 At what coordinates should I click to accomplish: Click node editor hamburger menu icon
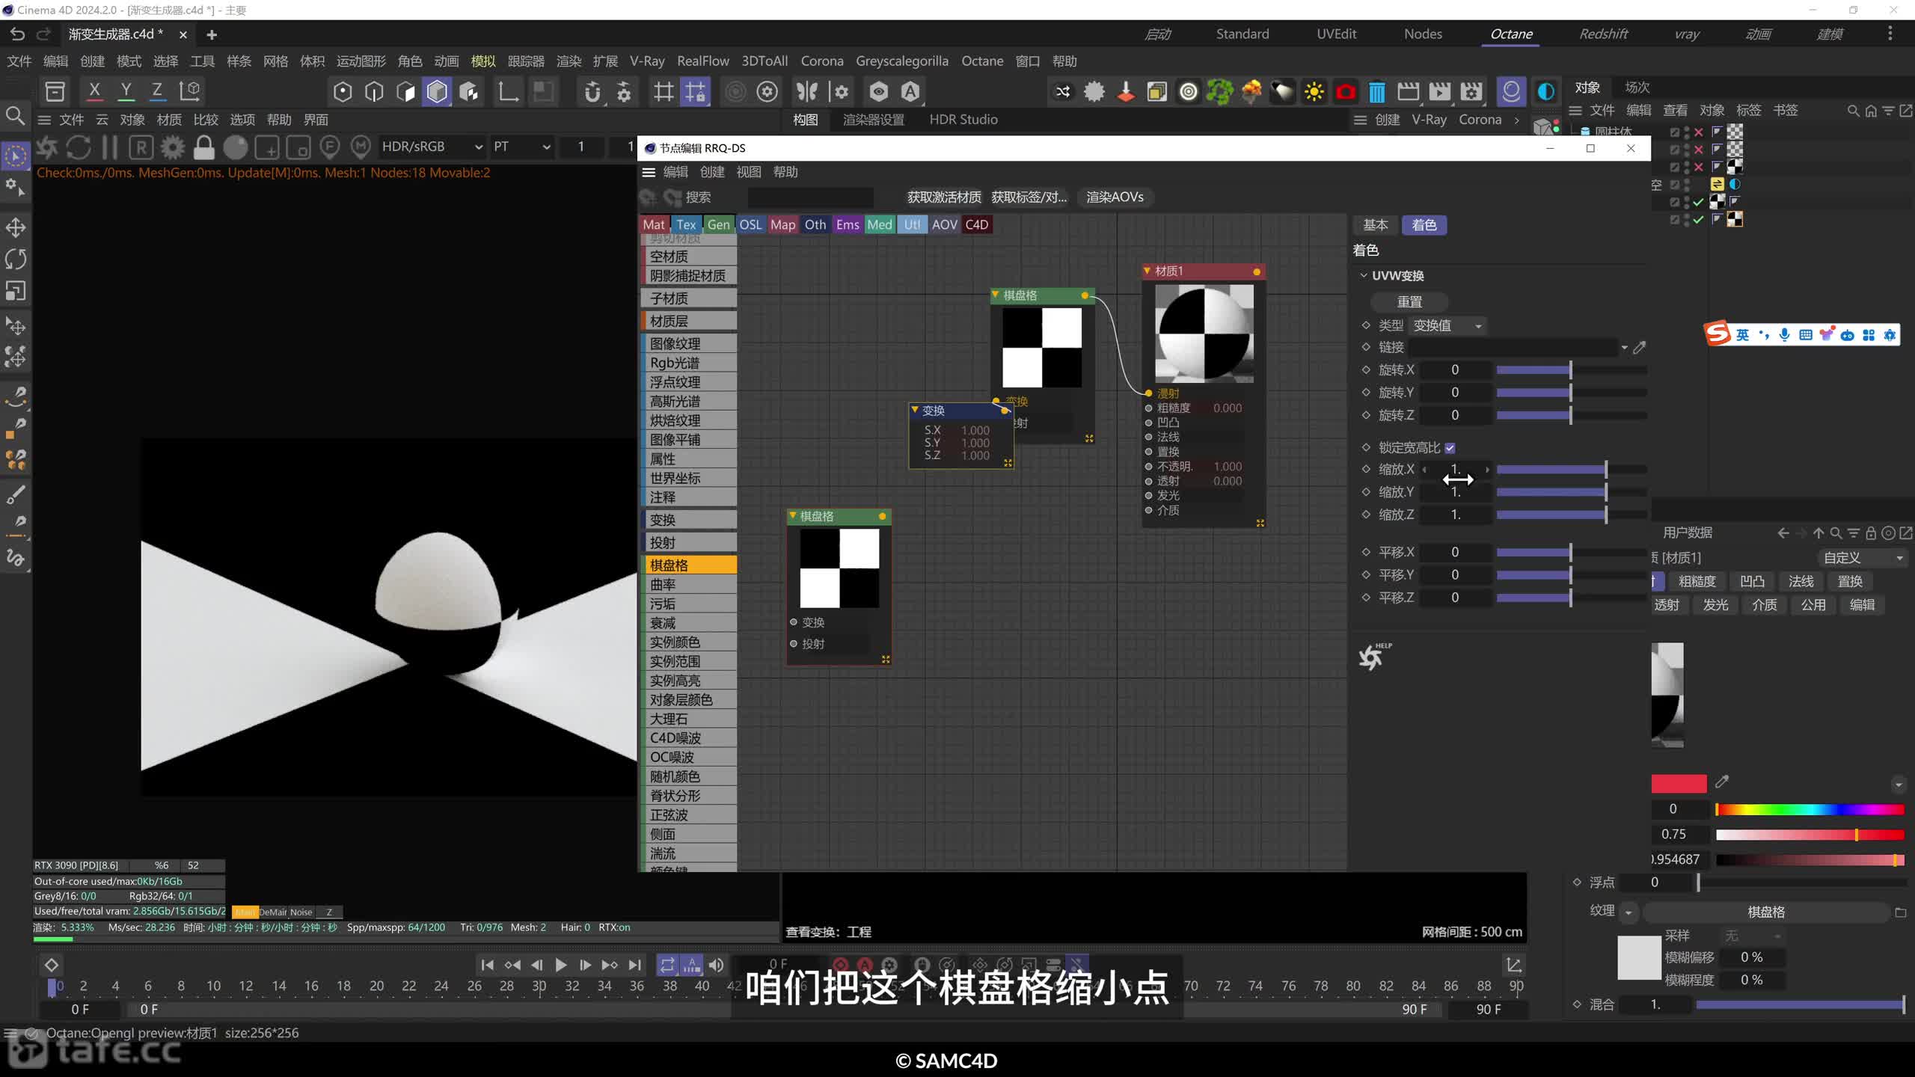649,172
